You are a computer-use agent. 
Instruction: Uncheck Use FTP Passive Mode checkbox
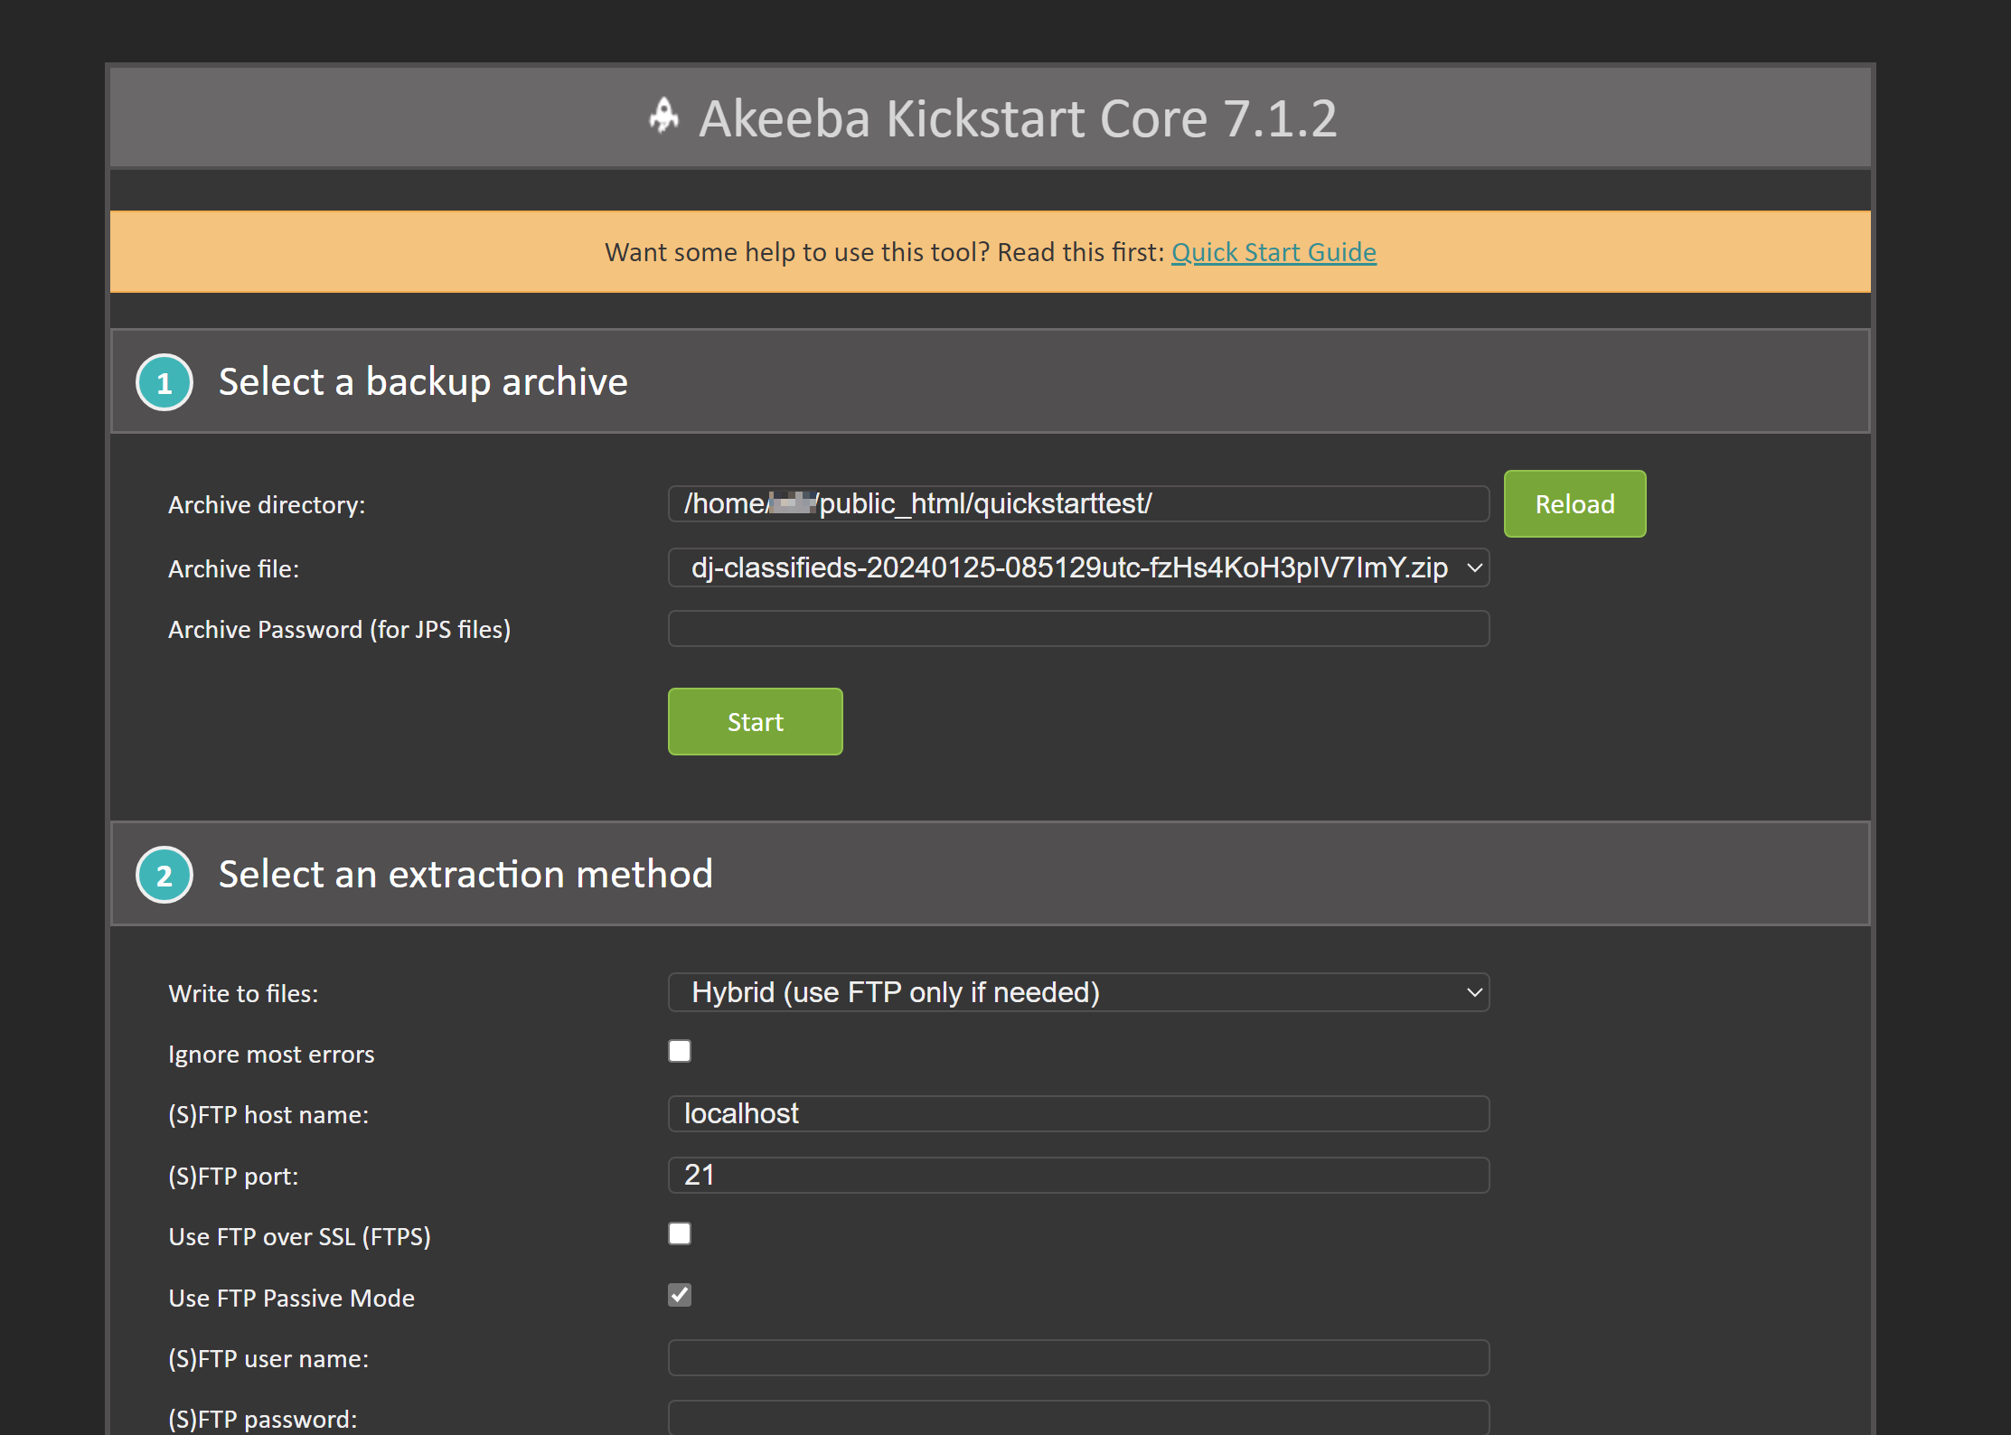pos(680,1295)
